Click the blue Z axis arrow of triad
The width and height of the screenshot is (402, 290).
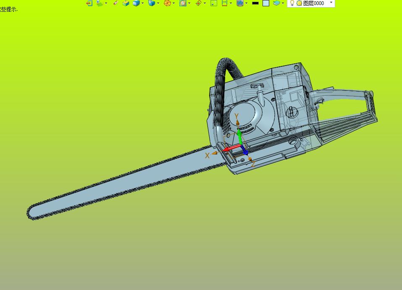[244, 151]
